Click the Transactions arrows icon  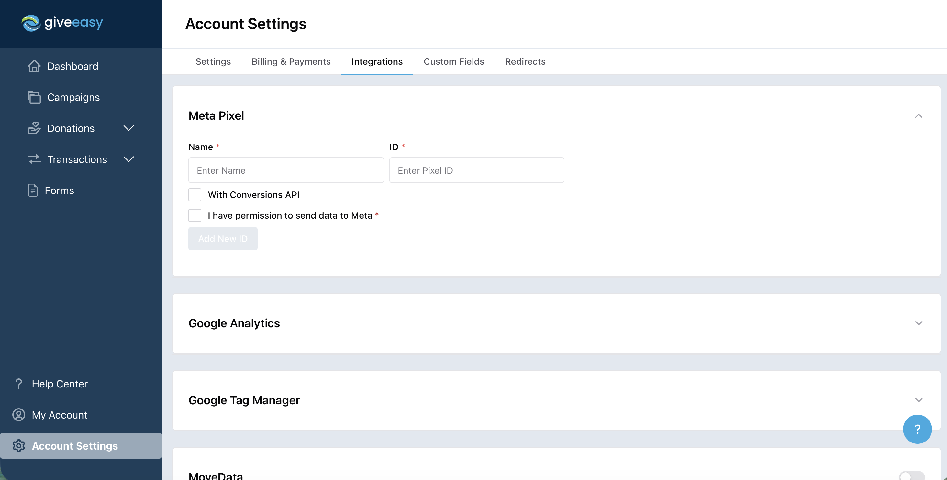point(34,159)
